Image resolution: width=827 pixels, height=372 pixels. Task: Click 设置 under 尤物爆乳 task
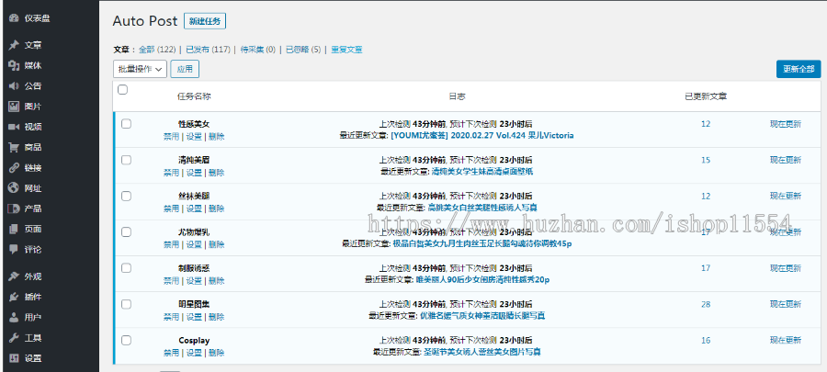click(x=194, y=244)
